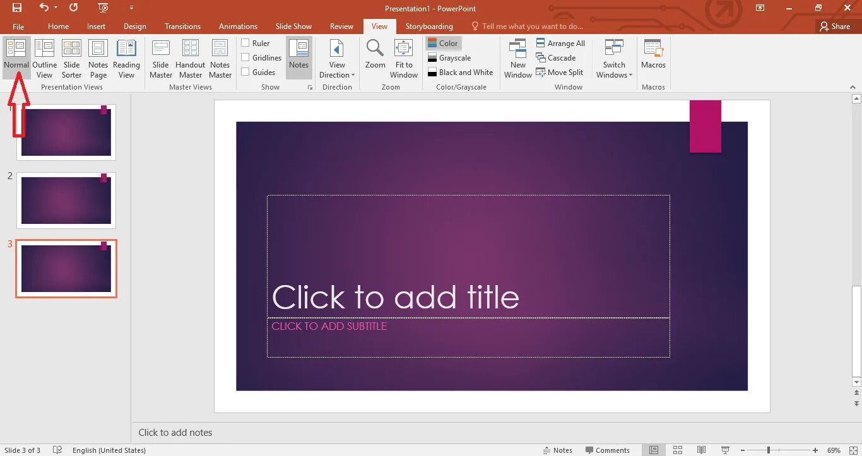Undo the last action
862x456 pixels.
[x=44, y=8]
